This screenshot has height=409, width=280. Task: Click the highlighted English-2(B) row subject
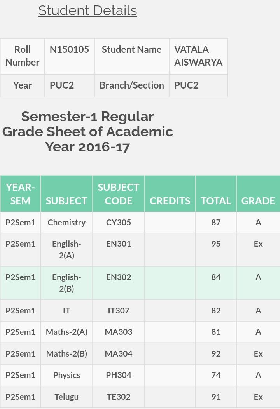pyautogui.click(x=66, y=283)
